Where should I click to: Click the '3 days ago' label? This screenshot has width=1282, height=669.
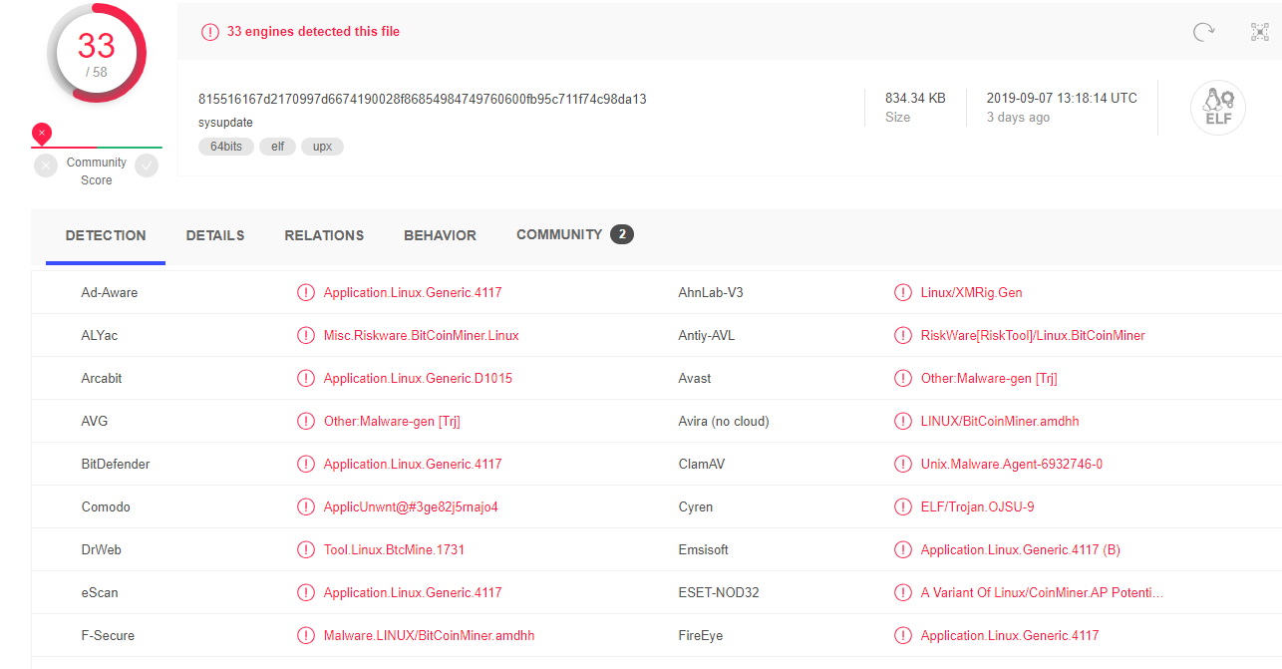tap(1018, 118)
